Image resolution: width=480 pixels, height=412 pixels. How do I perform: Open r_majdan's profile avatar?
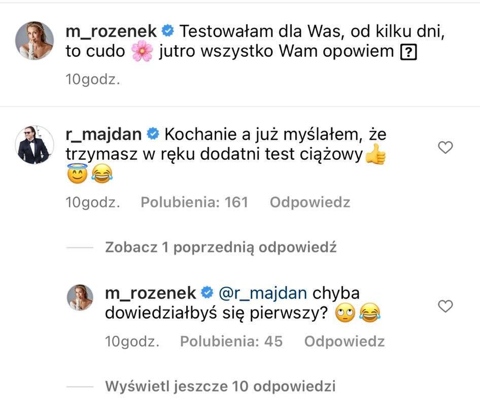pyautogui.click(x=35, y=144)
